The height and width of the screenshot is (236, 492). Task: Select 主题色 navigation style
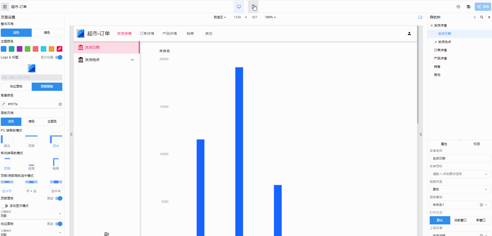coord(52,121)
